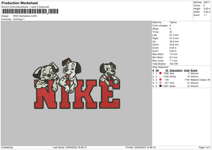Click the 'Created By:' footer label
Screen dimensions: 212x150
pos(7,148)
